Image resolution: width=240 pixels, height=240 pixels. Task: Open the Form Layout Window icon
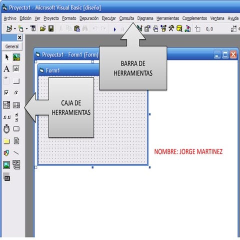click(x=155, y=28)
